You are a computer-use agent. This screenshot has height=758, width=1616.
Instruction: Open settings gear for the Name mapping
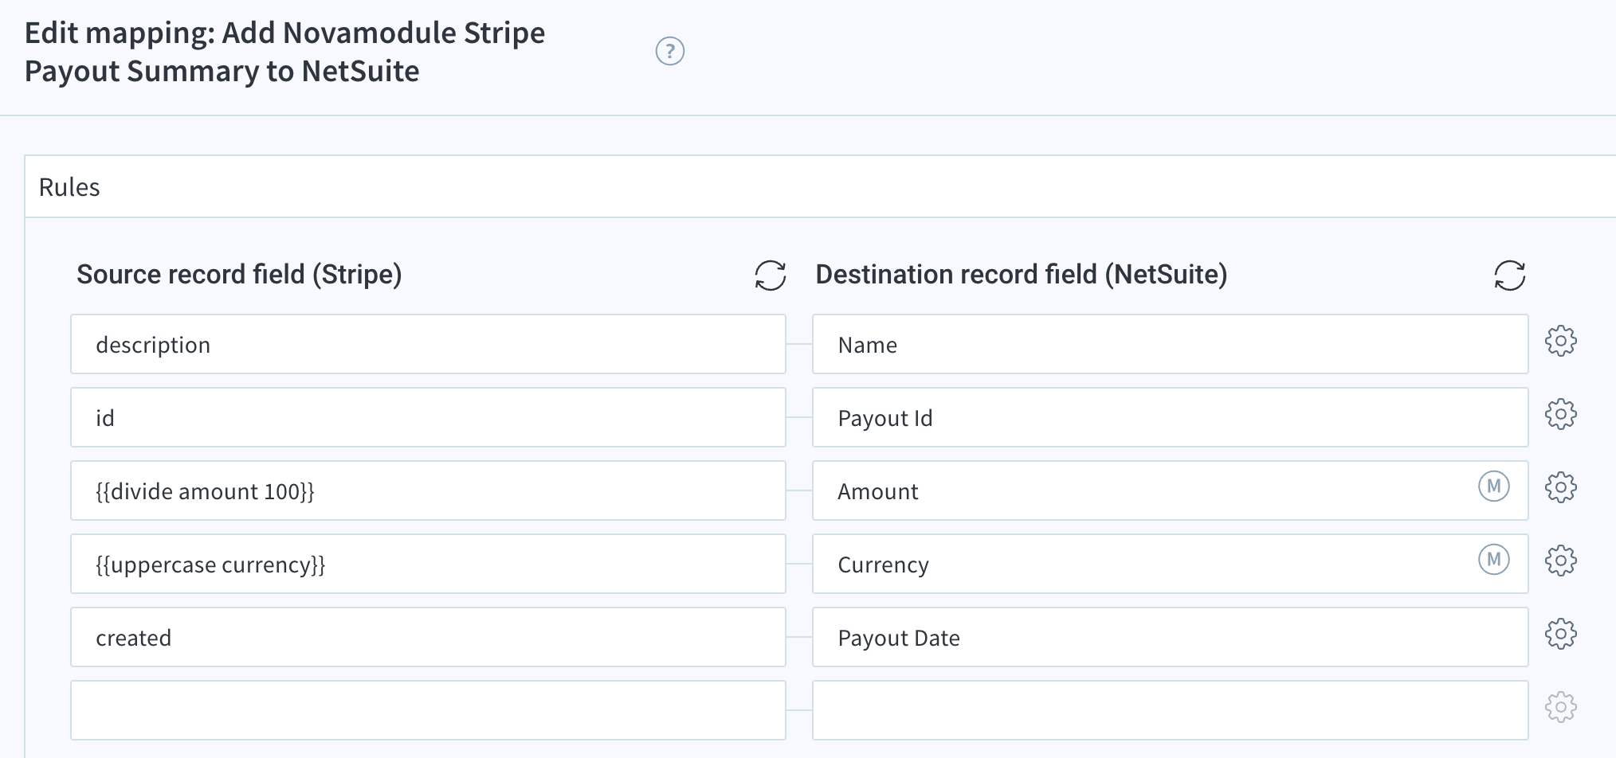1561,341
